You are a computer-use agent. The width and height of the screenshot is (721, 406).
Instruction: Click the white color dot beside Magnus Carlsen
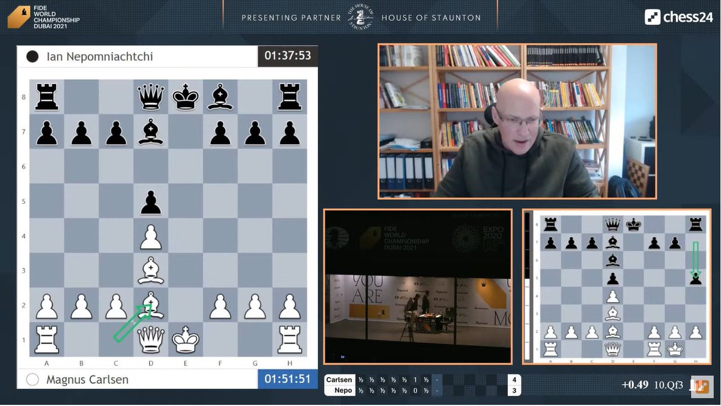(32, 380)
